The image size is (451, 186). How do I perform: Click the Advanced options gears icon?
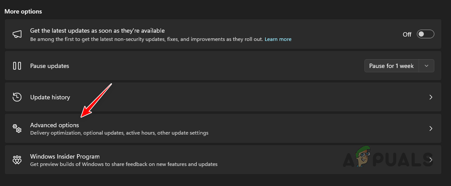point(17,129)
